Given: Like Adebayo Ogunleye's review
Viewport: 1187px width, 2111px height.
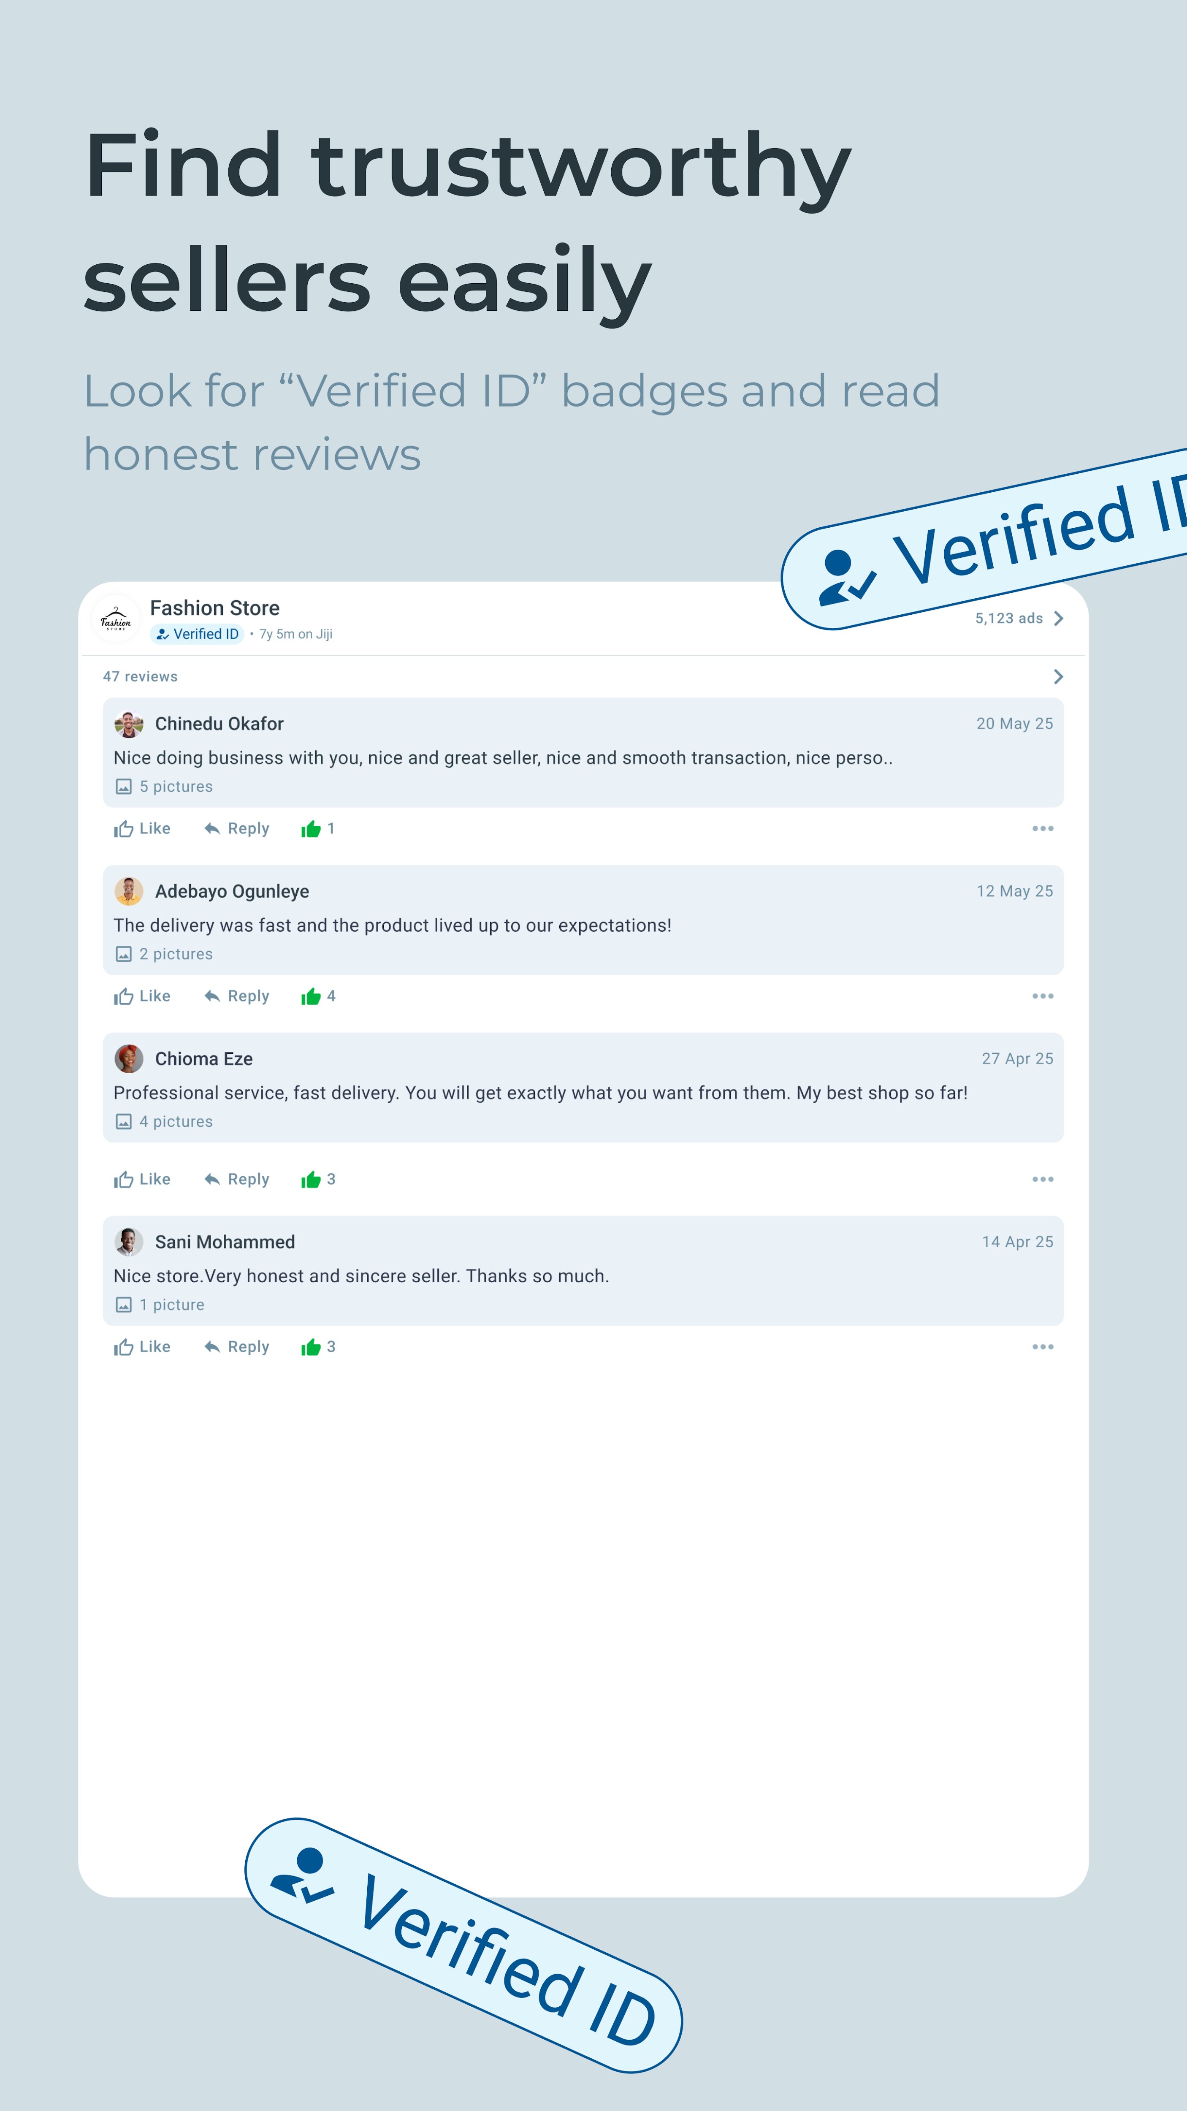Looking at the screenshot, I should pyautogui.click(x=142, y=996).
